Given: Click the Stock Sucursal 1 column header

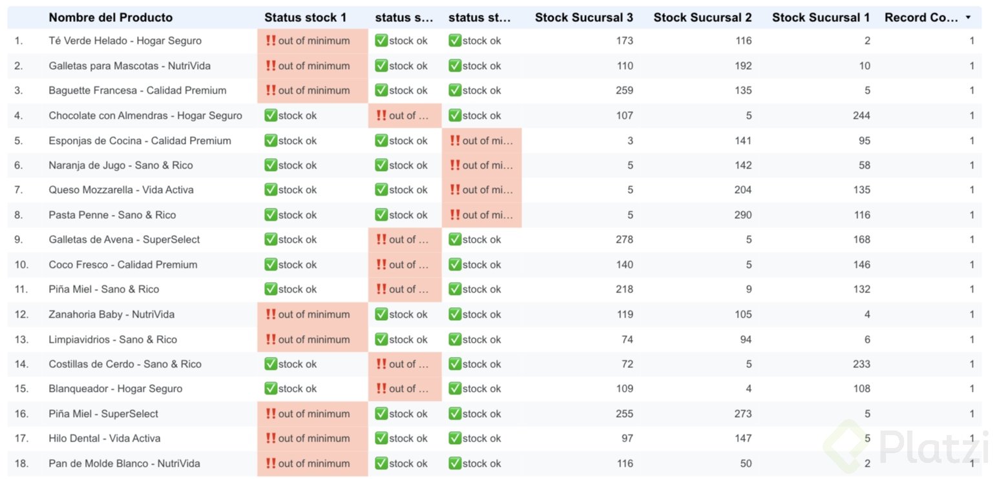Looking at the screenshot, I should 821,18.
